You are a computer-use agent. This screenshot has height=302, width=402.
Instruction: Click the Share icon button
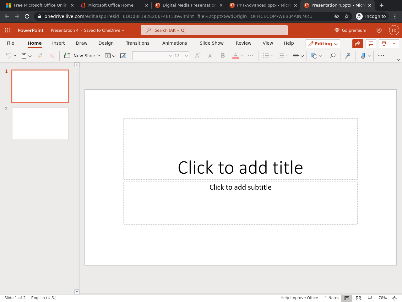pyautogui.click(x=357, y=44)
